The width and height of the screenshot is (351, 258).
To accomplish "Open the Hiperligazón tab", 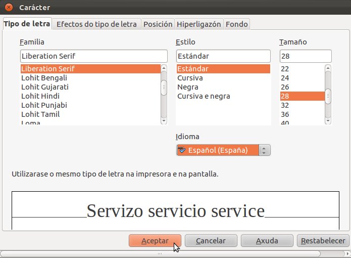I will click(x=199, y=24).
